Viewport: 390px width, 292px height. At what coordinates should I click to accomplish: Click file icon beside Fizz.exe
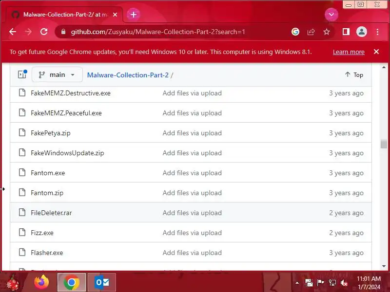coord(22,232)
